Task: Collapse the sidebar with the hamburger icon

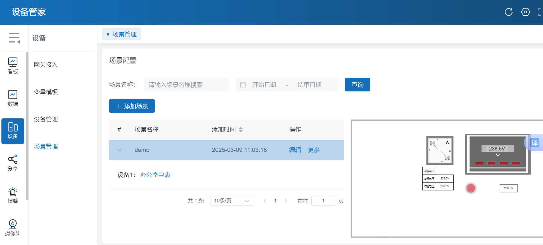Action: [14, 38]
